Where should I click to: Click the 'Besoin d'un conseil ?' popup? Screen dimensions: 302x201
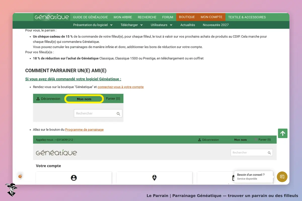coord(253,177)
